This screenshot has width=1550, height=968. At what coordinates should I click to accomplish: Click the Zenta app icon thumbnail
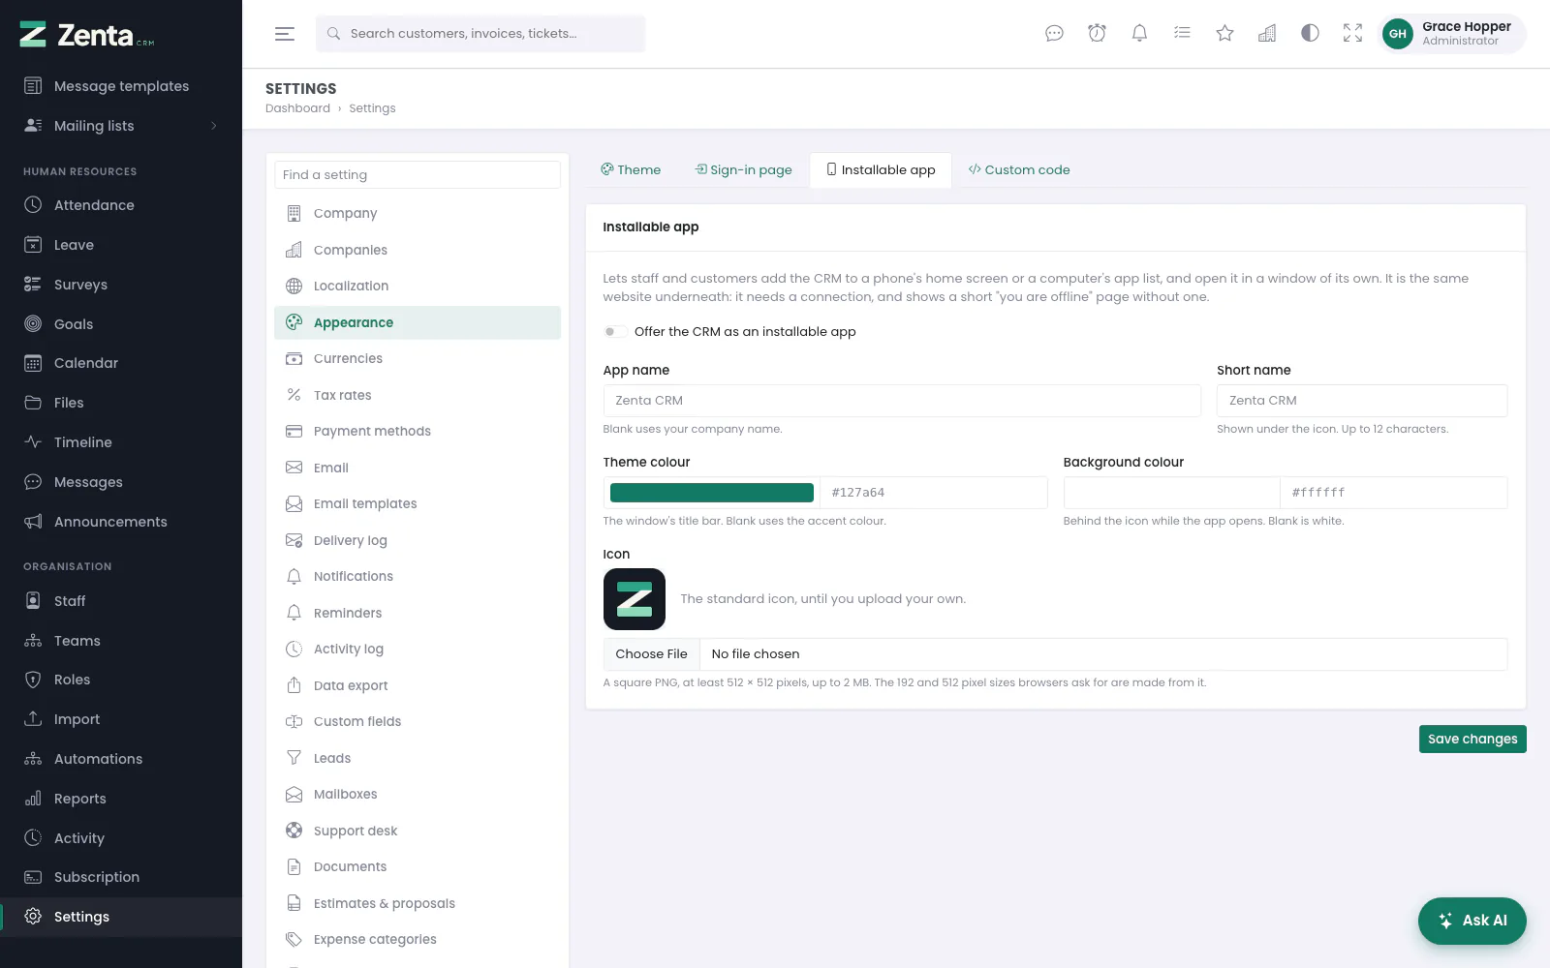tap(635, 599)
